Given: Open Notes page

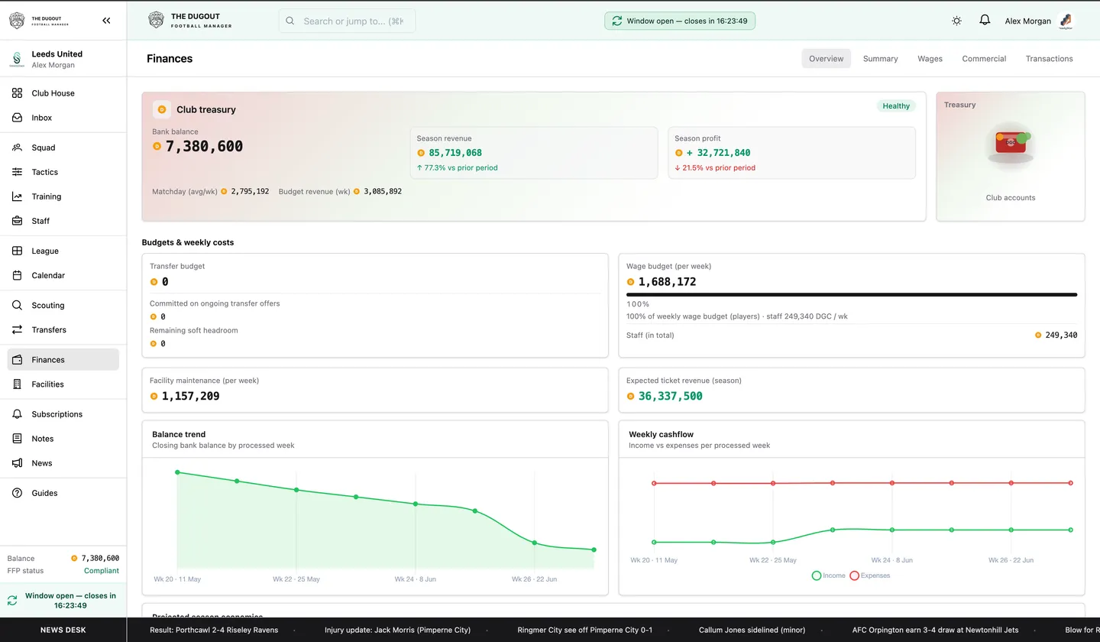Looking at the screenshot, I should point(63,439).
